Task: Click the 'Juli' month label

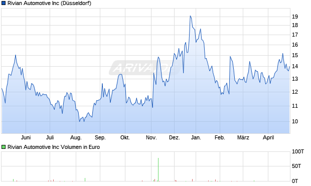Action: (50, 137)
